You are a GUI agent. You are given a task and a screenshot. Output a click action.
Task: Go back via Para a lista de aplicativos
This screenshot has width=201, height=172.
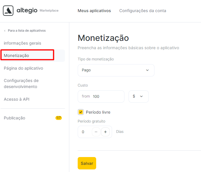[x=27, y=30]
